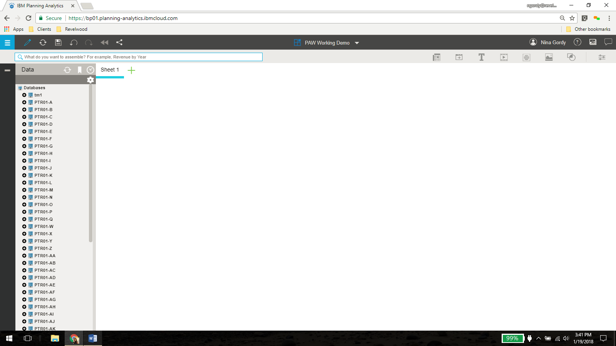The image size is (616, 346).
Task: Expand the PTR01-M database node
Action: pos(24,190)
